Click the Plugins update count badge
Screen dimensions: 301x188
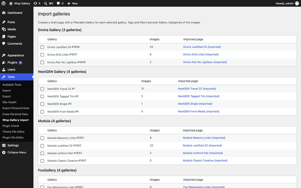21,62
